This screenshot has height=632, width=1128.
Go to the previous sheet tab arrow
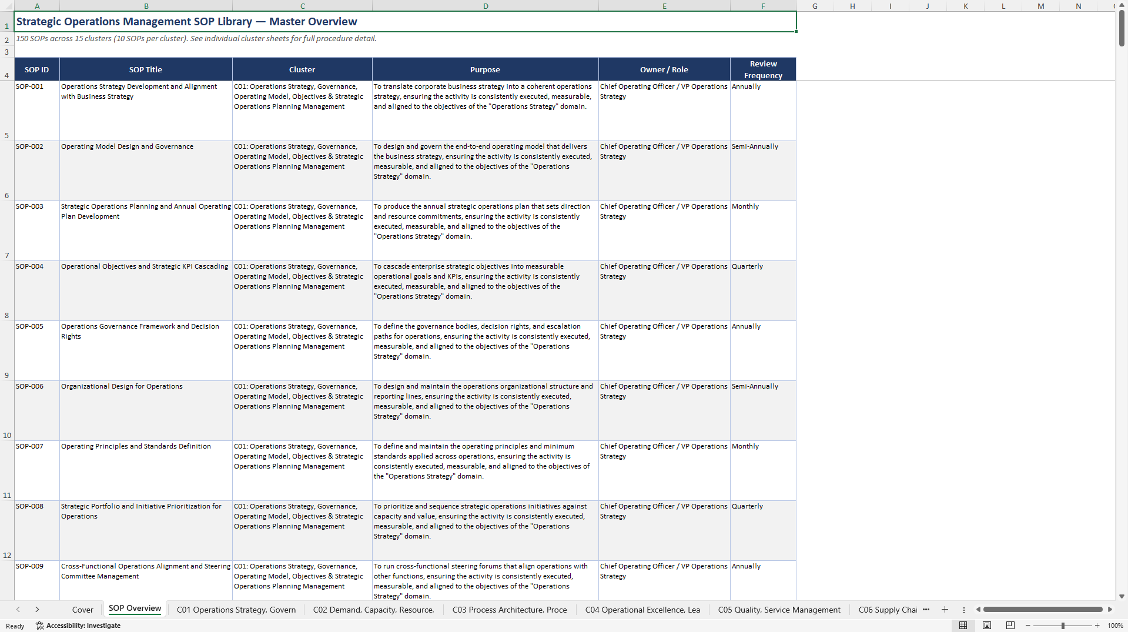(x=18, y=610)
